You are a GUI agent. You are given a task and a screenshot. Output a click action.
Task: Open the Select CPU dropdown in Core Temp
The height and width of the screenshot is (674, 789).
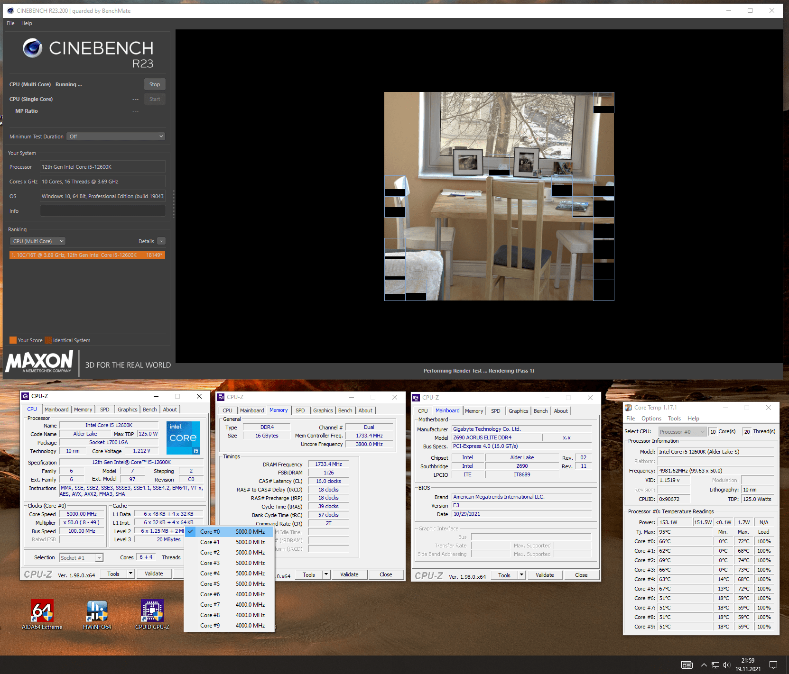tap(682, 432)
